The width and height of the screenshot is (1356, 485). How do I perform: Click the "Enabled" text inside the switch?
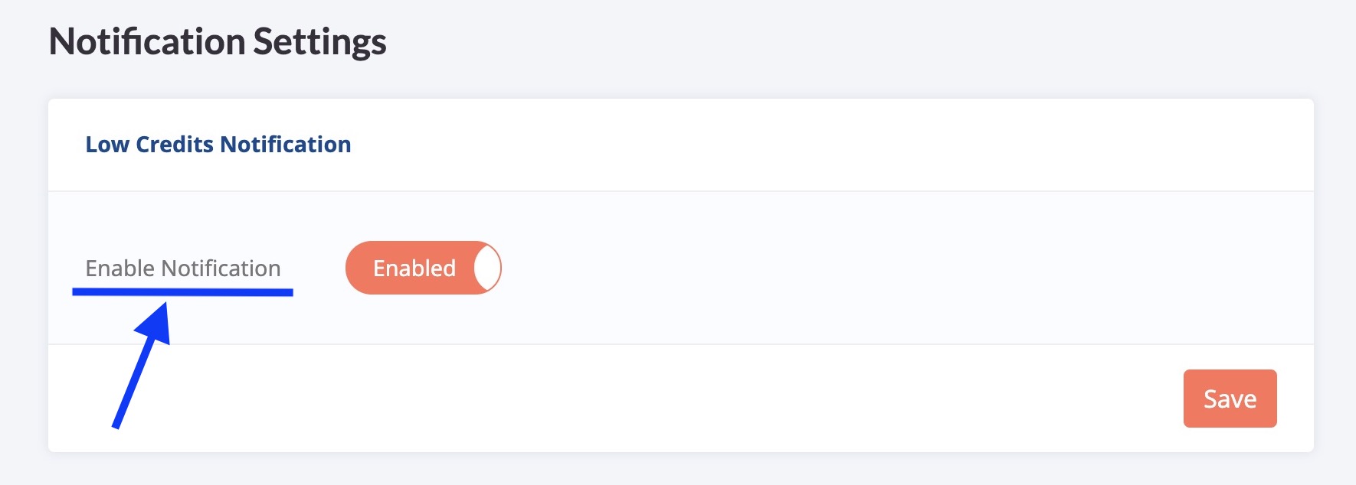pyautogui.click(x=414, y=269)
